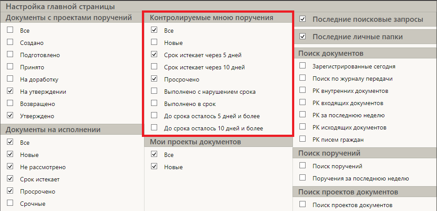
Task: Check 'Создано' under documents with assignment drafts
Action: coord(10,43)
